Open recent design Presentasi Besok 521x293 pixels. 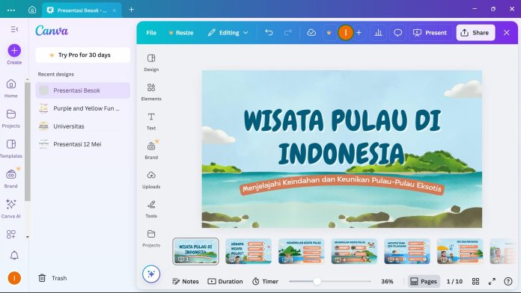click(x=83, y=90)
